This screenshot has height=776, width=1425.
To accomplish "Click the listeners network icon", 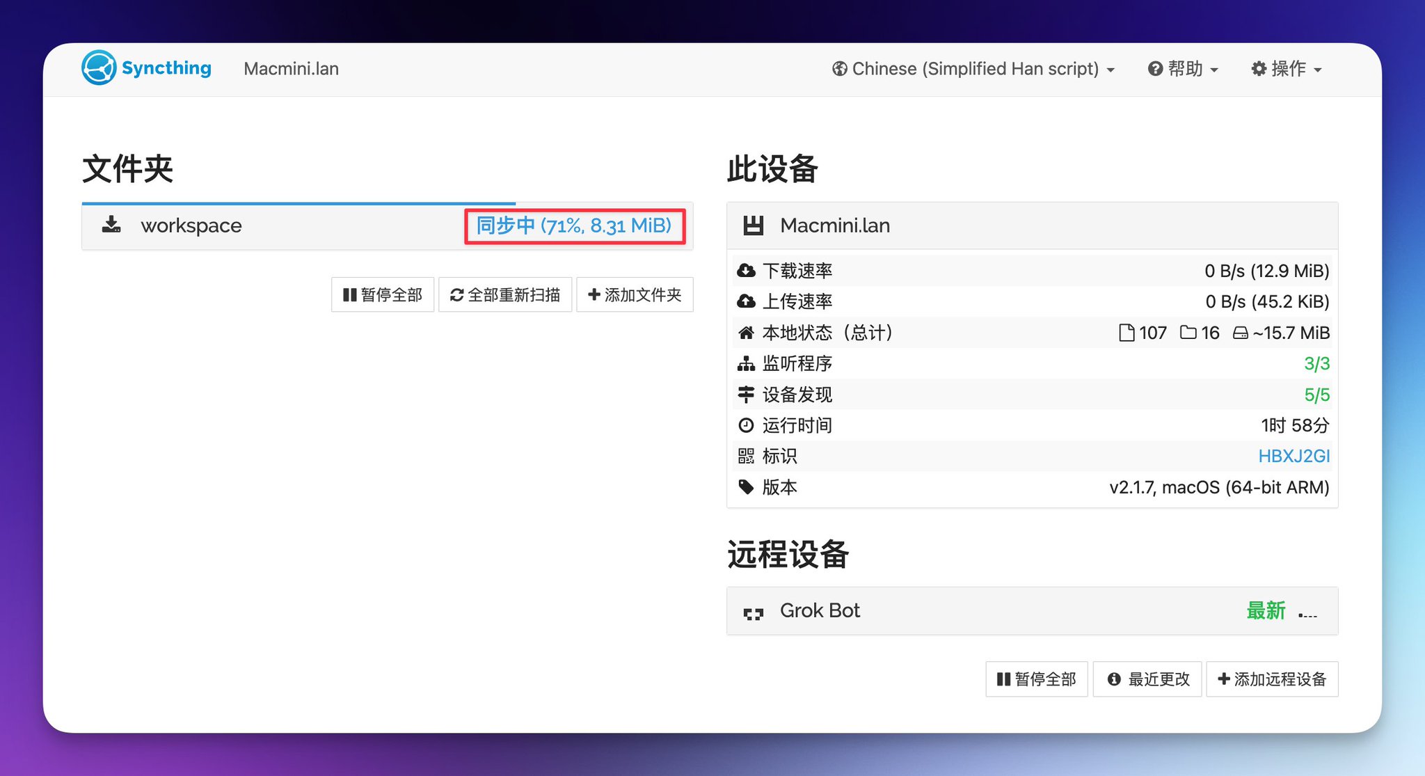I will tap(746, 363).
